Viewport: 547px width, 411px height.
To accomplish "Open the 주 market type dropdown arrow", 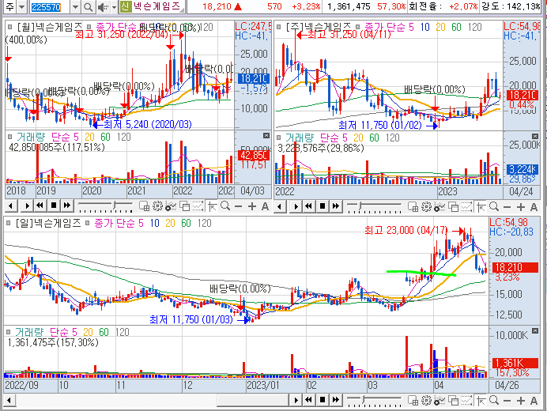I will (21, 6).
